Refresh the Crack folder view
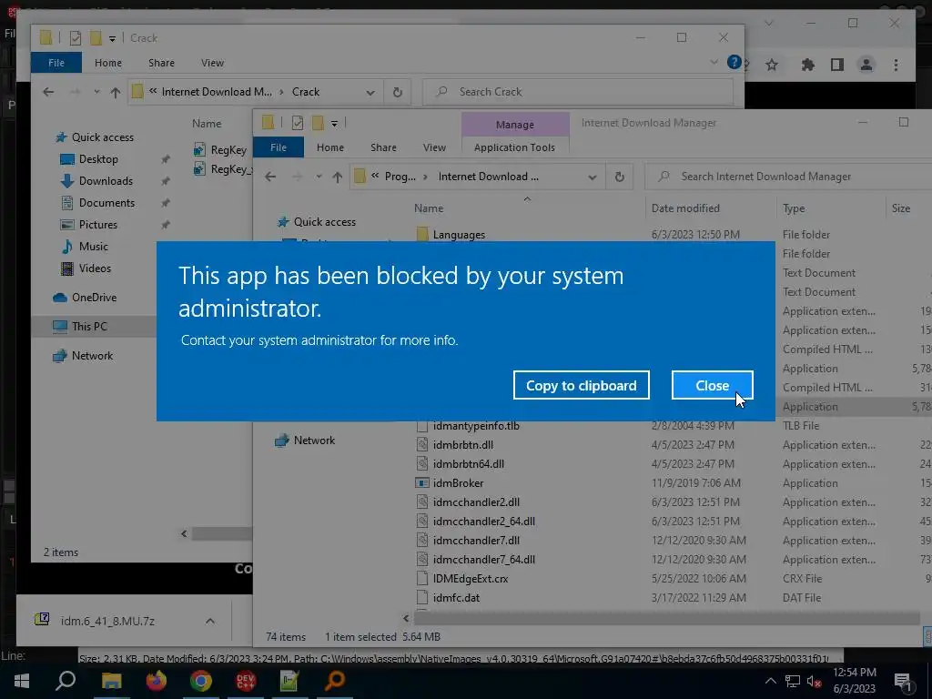932x699 pixels. pyautogui.click(x=397, y=92)
